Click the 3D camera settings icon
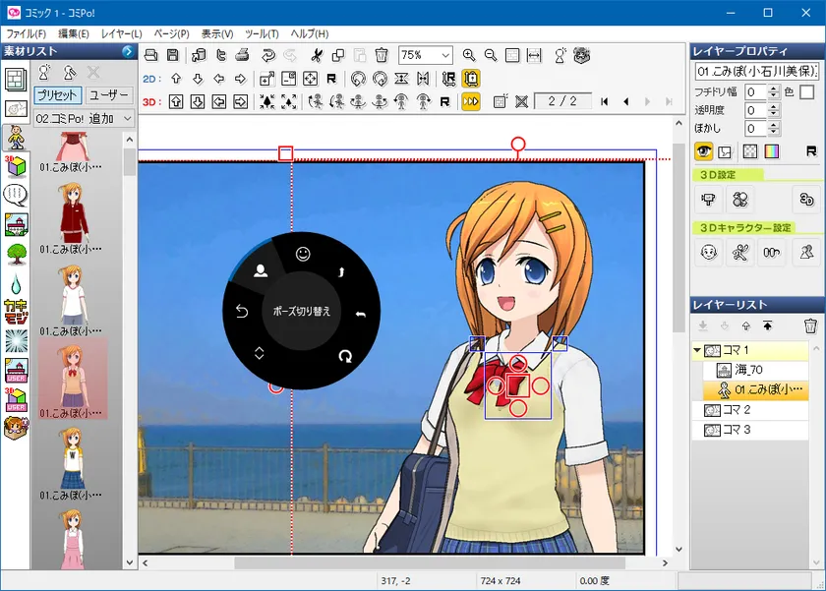The width and height of the screenshot is (826, 591). tap(707, 200)
